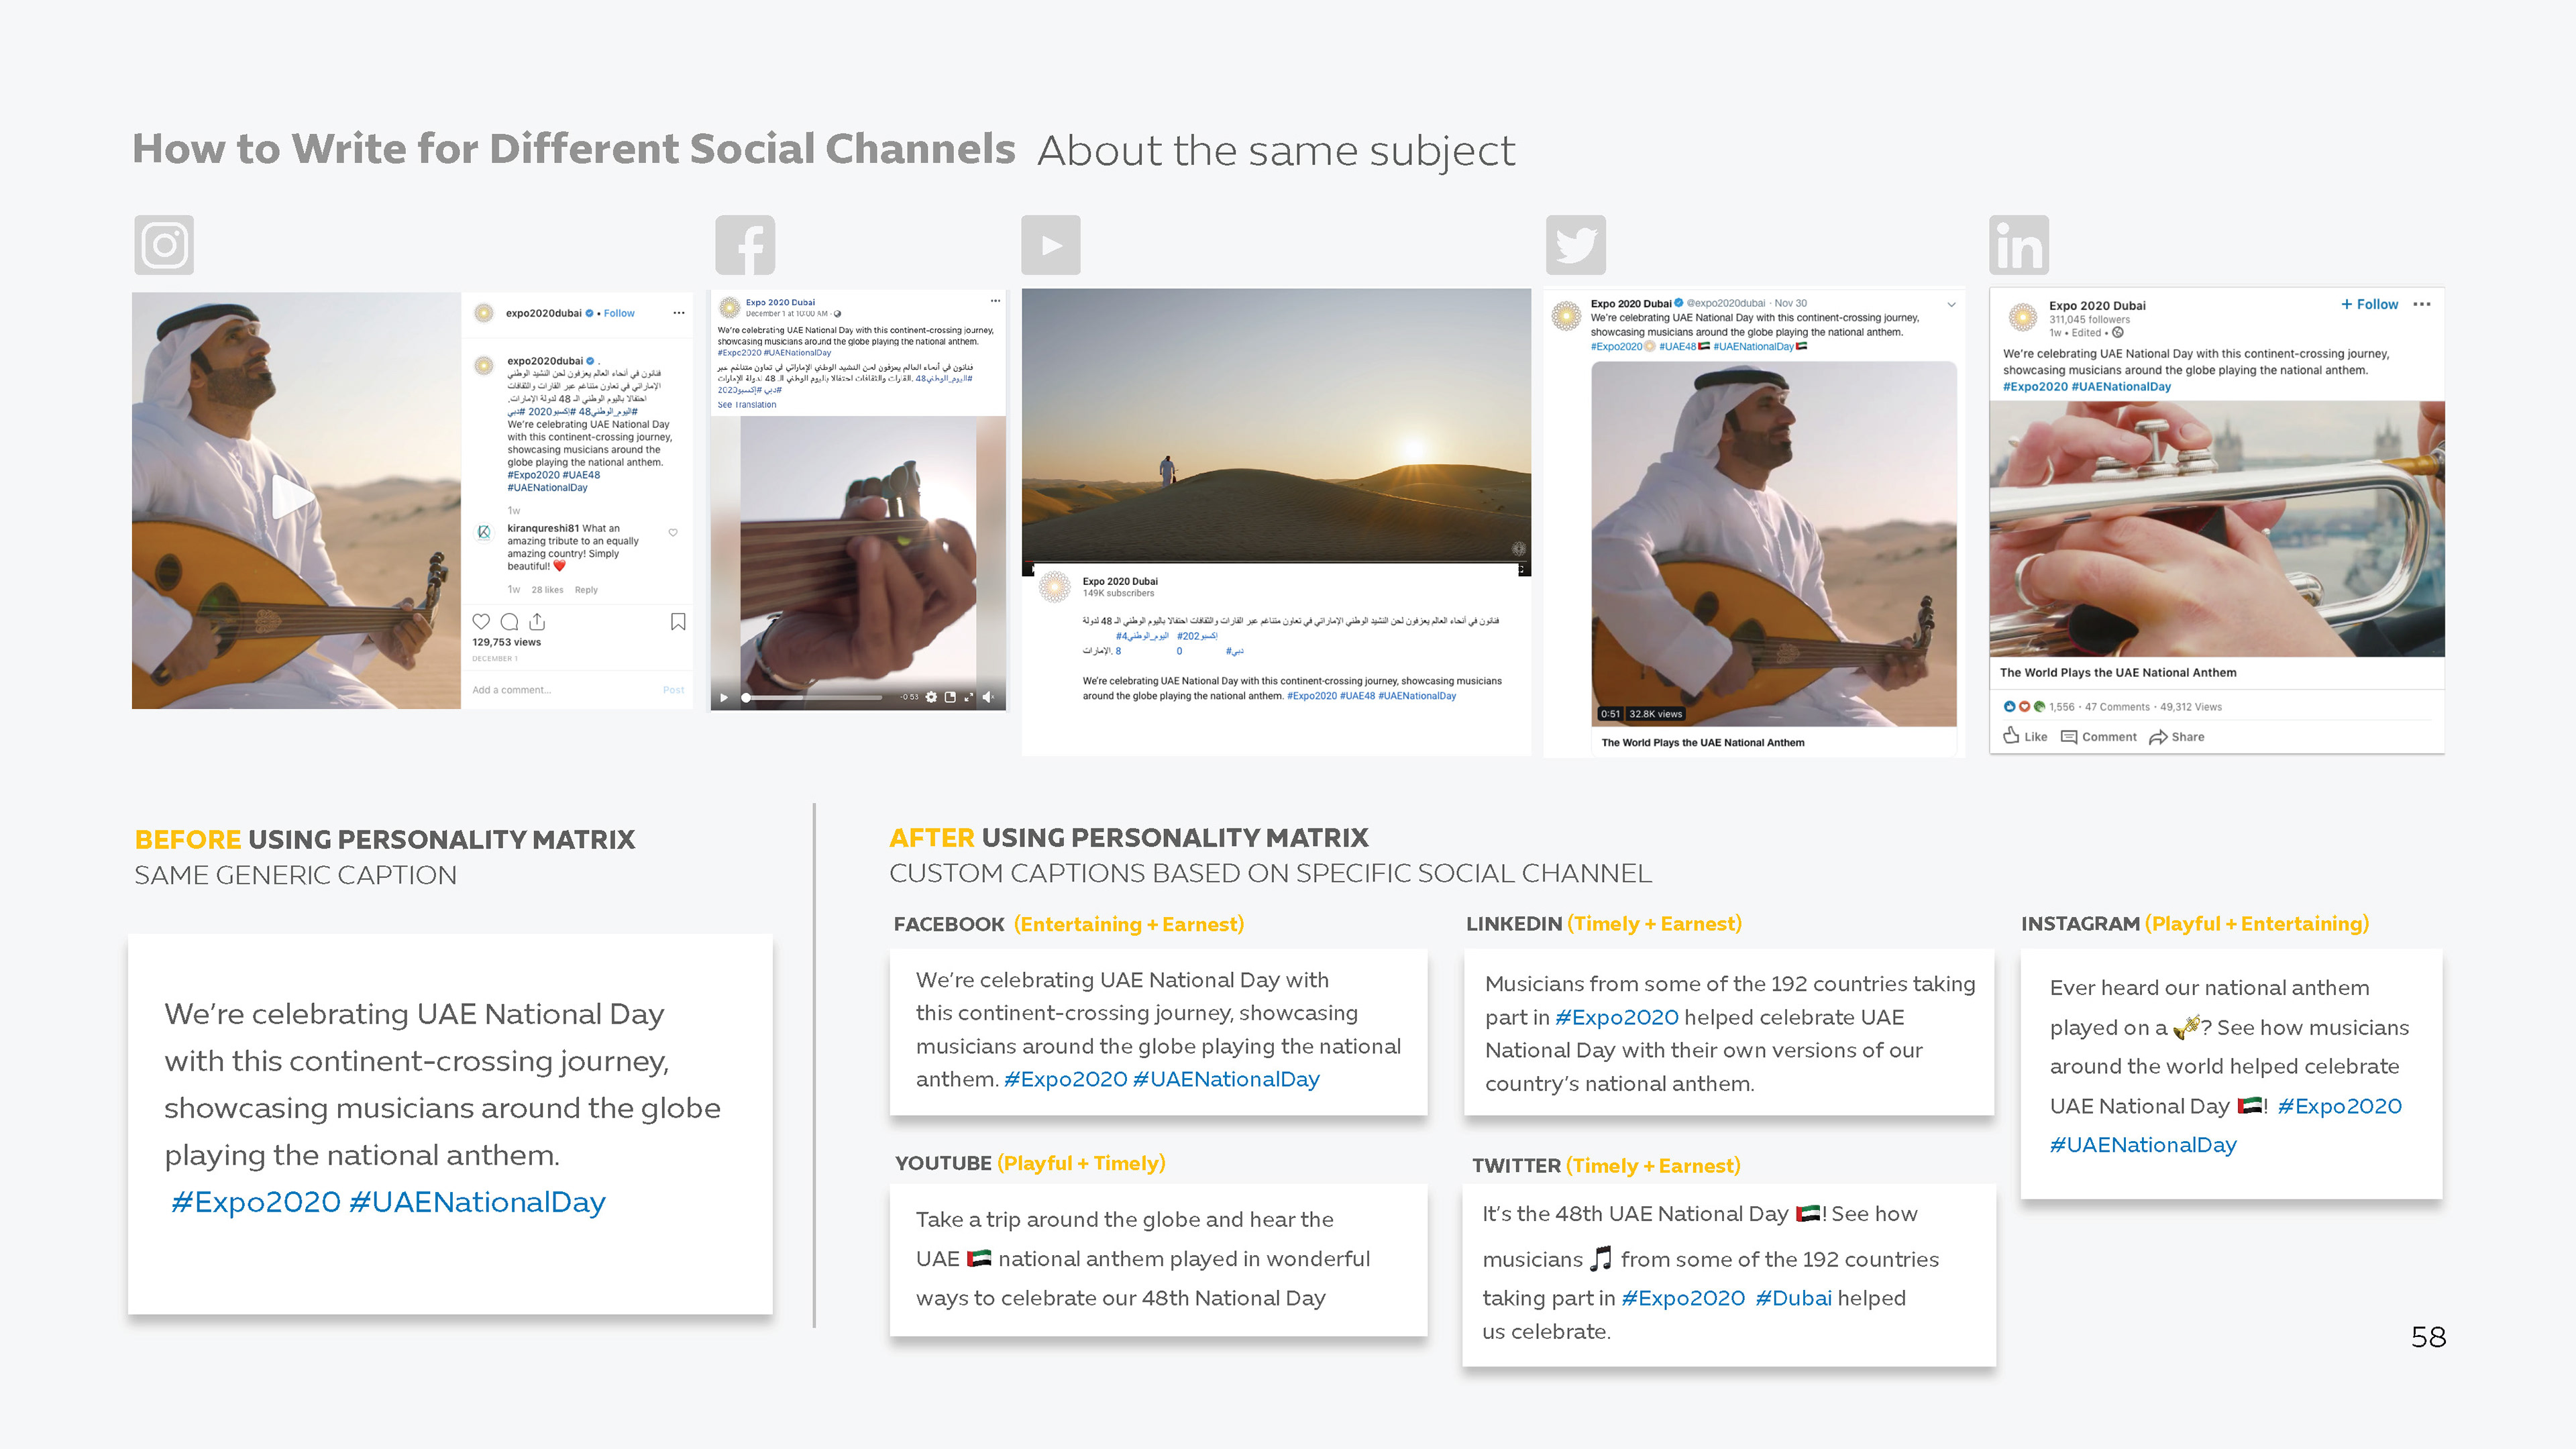Bookmark the Instagram post
Viewport: 2576px width, 1449px height.
click(x=678, y=622)
